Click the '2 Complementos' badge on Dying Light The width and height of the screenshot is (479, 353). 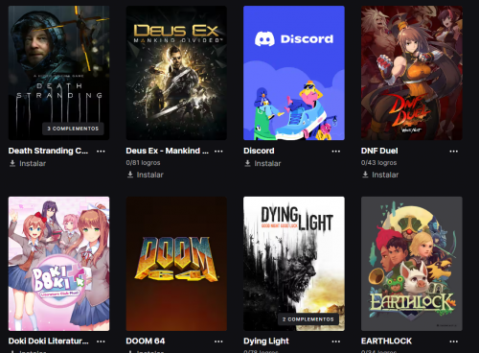click(x=308, y=319)
